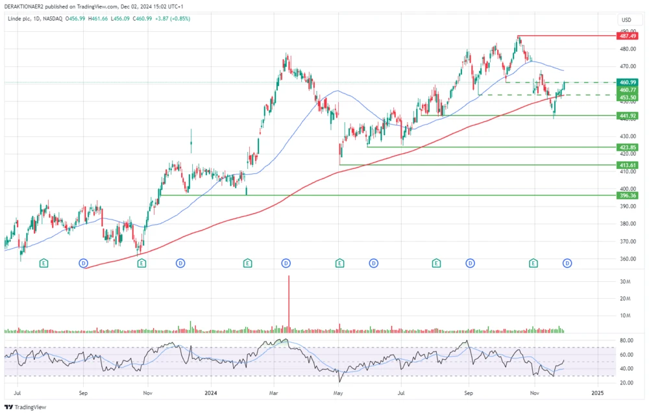Click the 2025 label on the time axis

pos(598,393)
